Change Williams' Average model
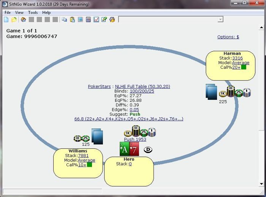 pyautogui.click(x=87, y=160)
